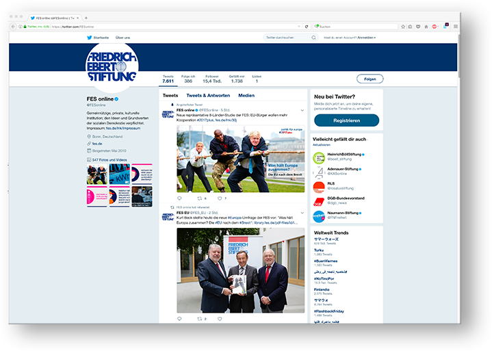
Task: Open a new browser tab with plus
Action: [86, 18]
